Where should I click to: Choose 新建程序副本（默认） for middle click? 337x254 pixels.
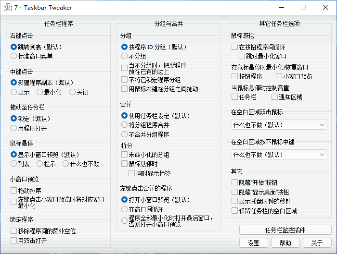pos(13,83)
